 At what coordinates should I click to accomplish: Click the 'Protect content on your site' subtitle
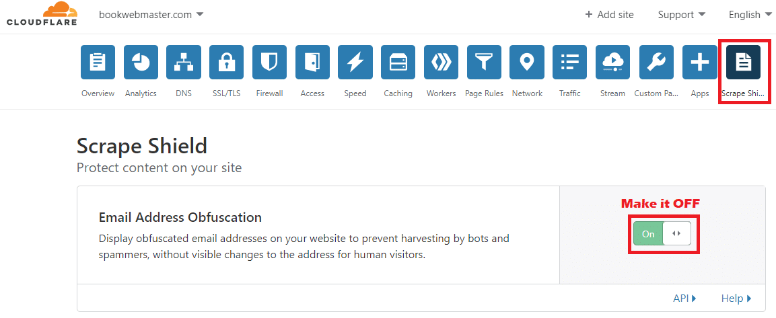[x=160, y=167]
